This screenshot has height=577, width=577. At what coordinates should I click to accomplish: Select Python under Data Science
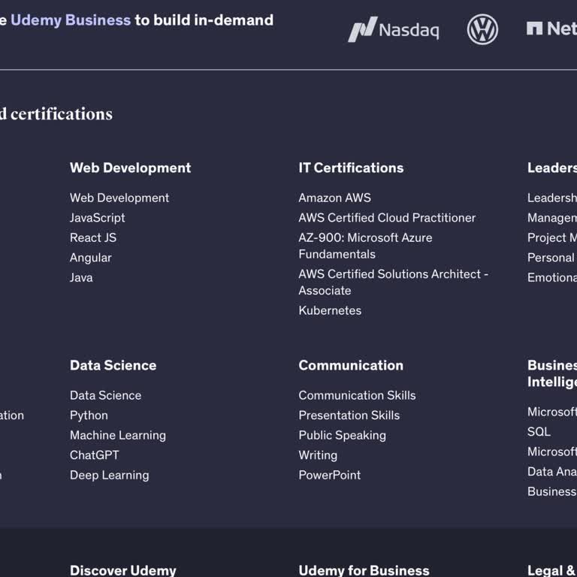(x=89, y=415)
